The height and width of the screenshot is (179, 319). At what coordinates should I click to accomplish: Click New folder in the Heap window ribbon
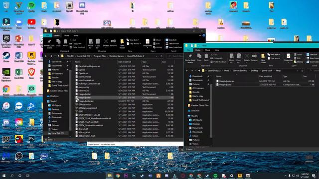click(263, 59)
